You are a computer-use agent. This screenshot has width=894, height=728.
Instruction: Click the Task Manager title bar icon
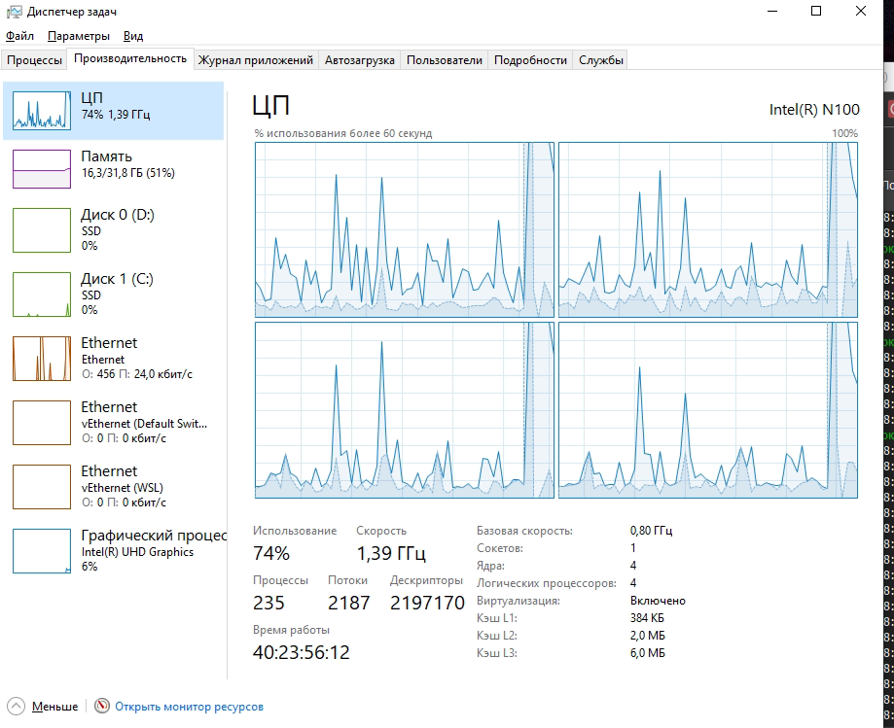pyautogui.click(x=14, y=12)
